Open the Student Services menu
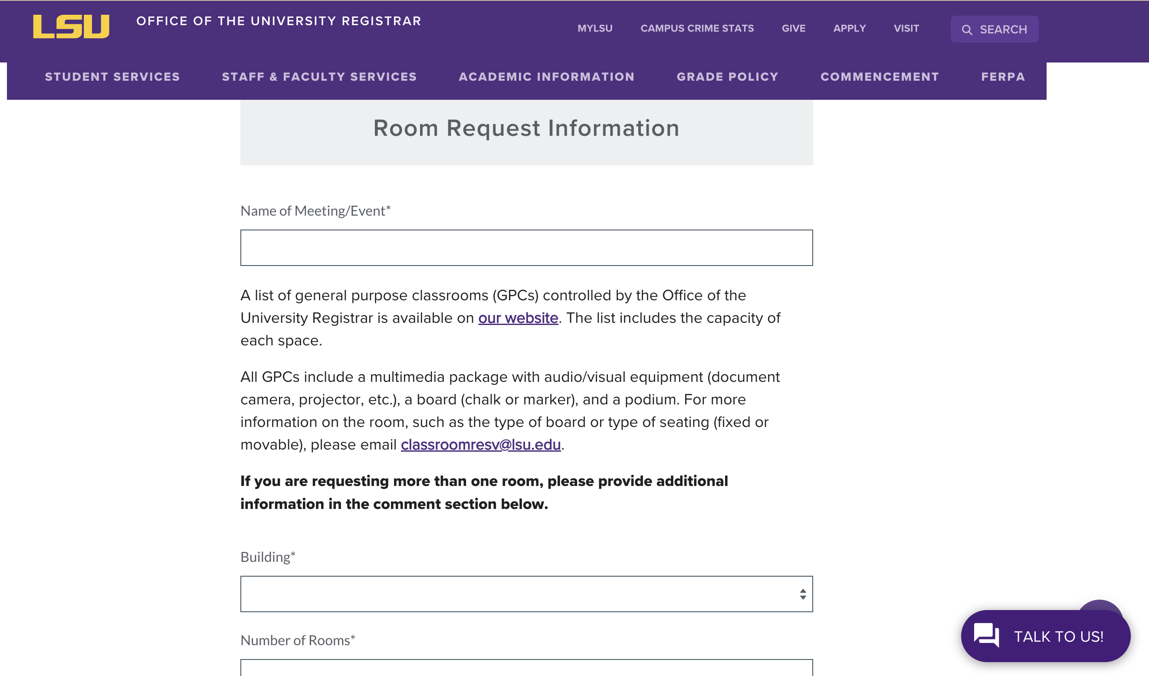Screen dimensions: 1149x676 [112, 76]
